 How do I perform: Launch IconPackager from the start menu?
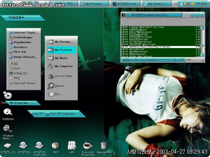click(x=21, y=37)
